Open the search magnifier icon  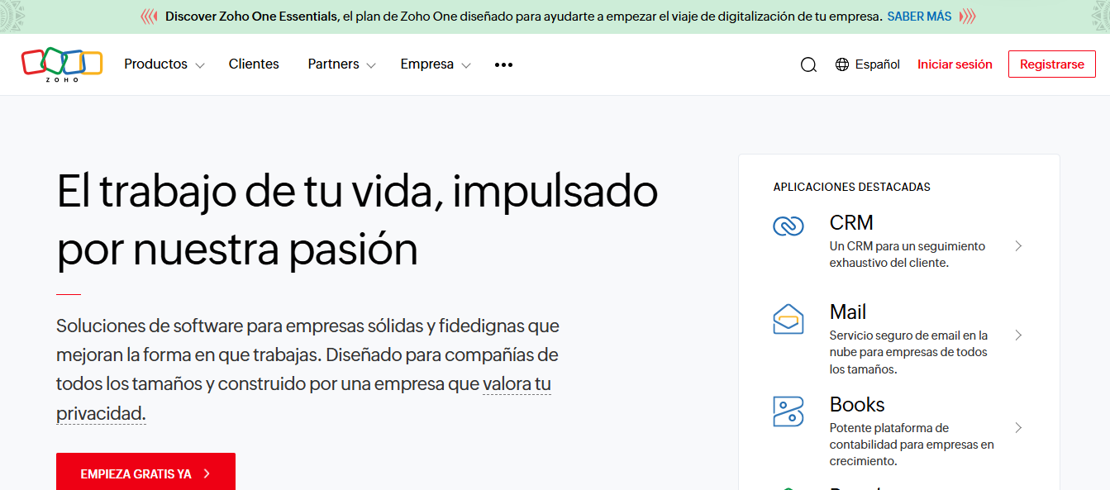coord(807,64)
